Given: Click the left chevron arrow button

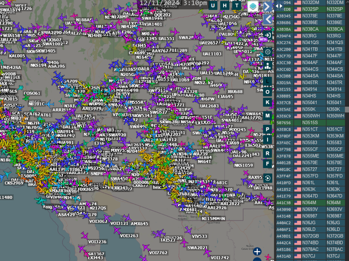Looking at the screenshot, I should (268, 19).
